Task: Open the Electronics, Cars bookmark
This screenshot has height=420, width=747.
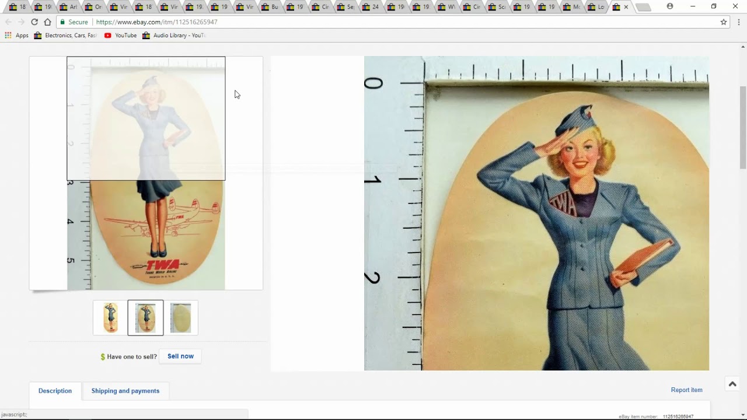Action: pyautogui.click(x=65, y=36)
